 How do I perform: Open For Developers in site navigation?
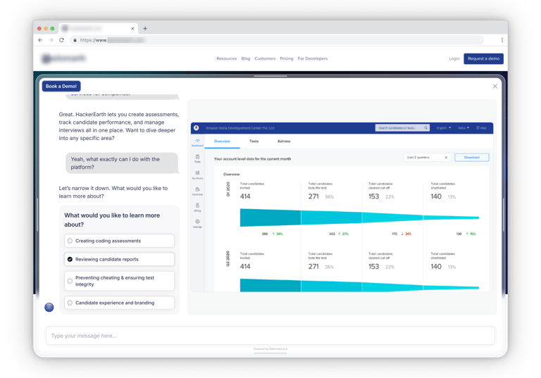pos(313,58)
